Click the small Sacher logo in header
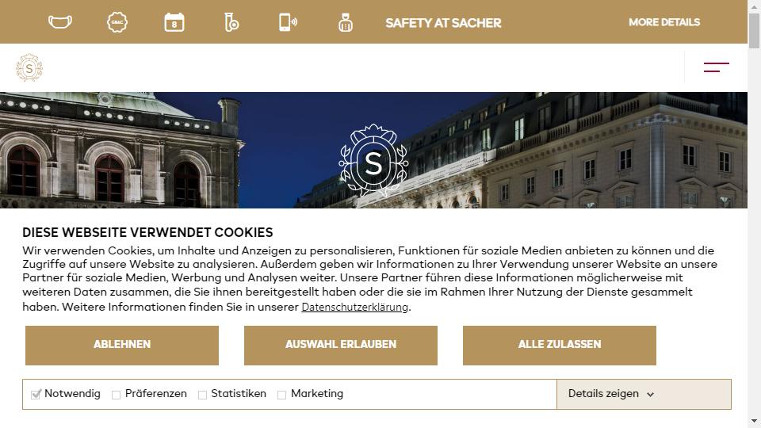The image size is (761, 428). coord(29,67)
